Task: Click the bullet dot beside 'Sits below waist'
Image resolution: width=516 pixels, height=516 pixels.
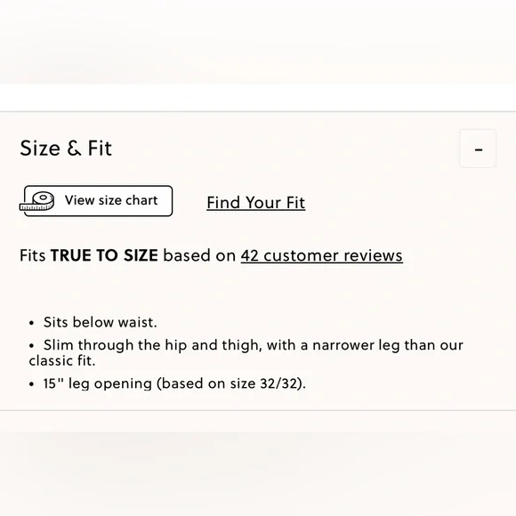Action: (32, 323)
